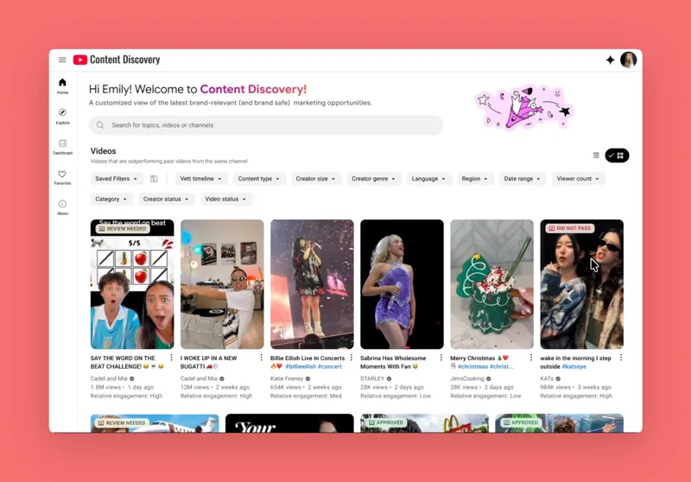The height and width of the screenshot is (482, 691).
Task: Open Viewer count filter
Action: click(x=578, y=179)
